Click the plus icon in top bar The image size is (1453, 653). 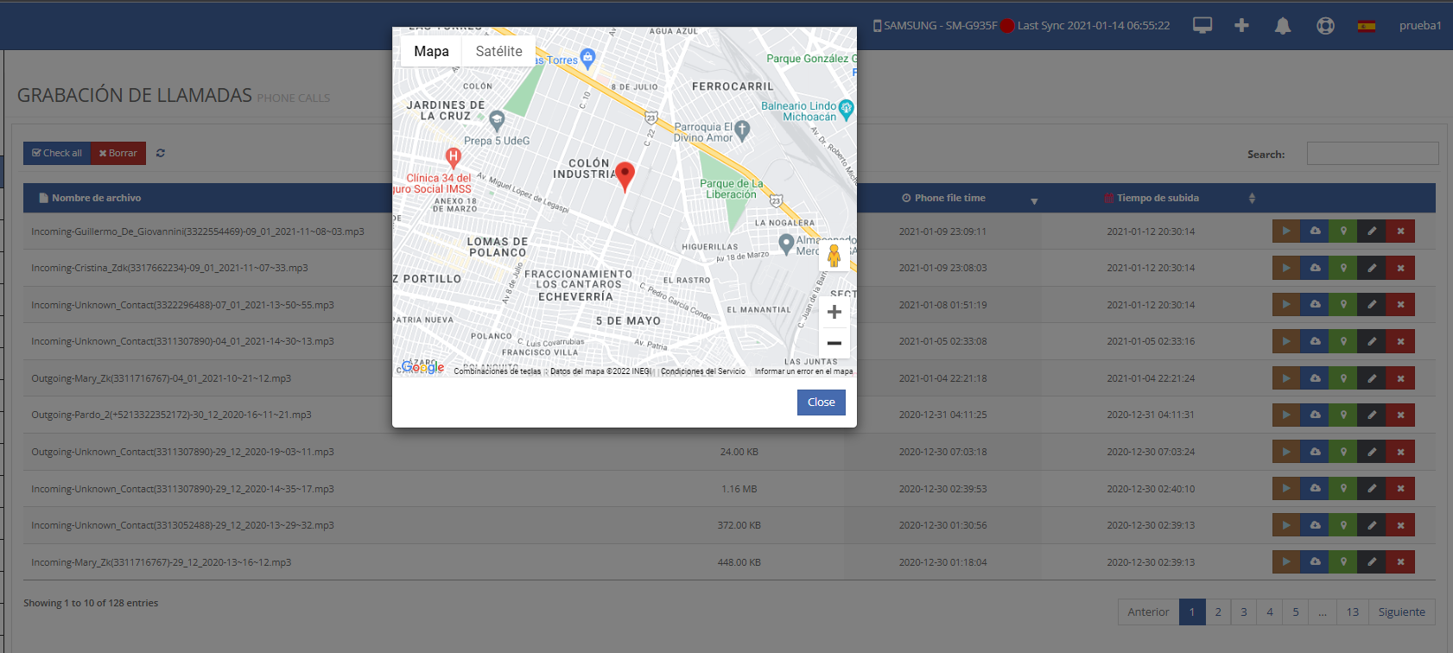[x=1241, y=26]
